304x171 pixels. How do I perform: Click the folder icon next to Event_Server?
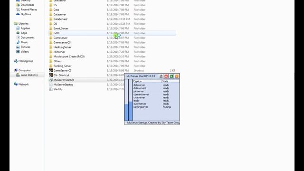click(x=51, y=28)
